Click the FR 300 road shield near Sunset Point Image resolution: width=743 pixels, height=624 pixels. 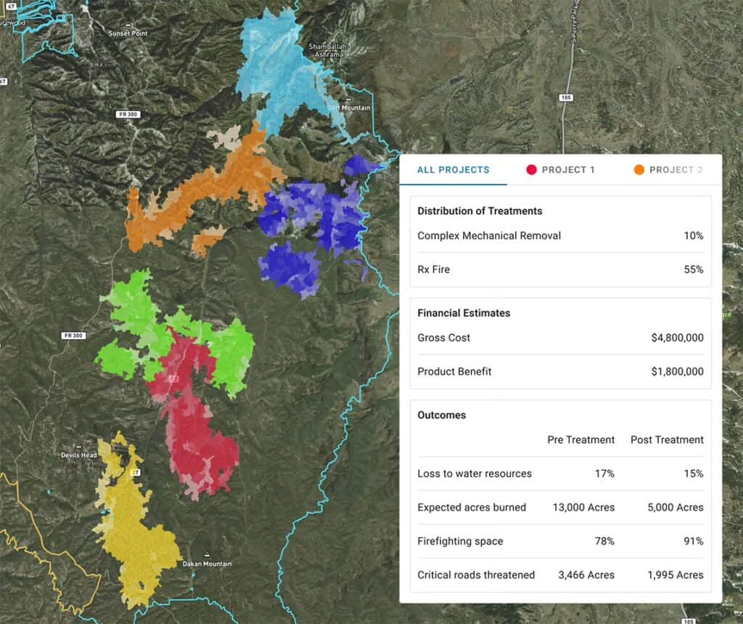pyautogui.click(x=128, y=114)
